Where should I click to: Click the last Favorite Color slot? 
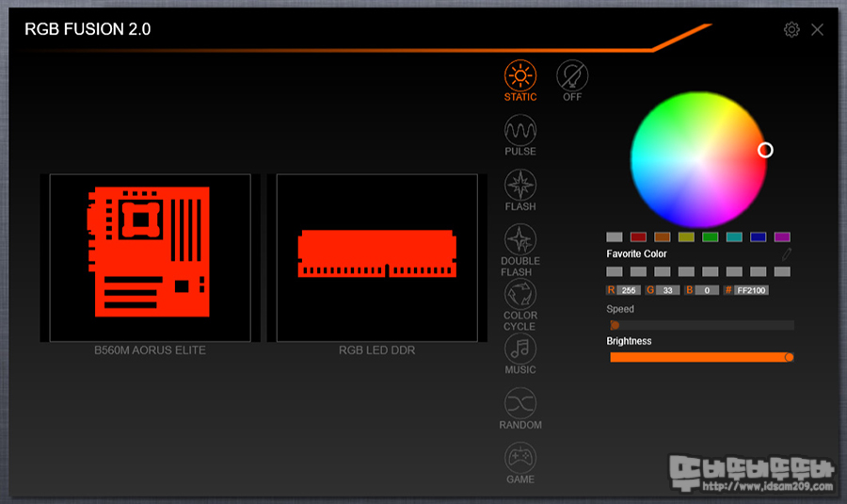(782, 271)
